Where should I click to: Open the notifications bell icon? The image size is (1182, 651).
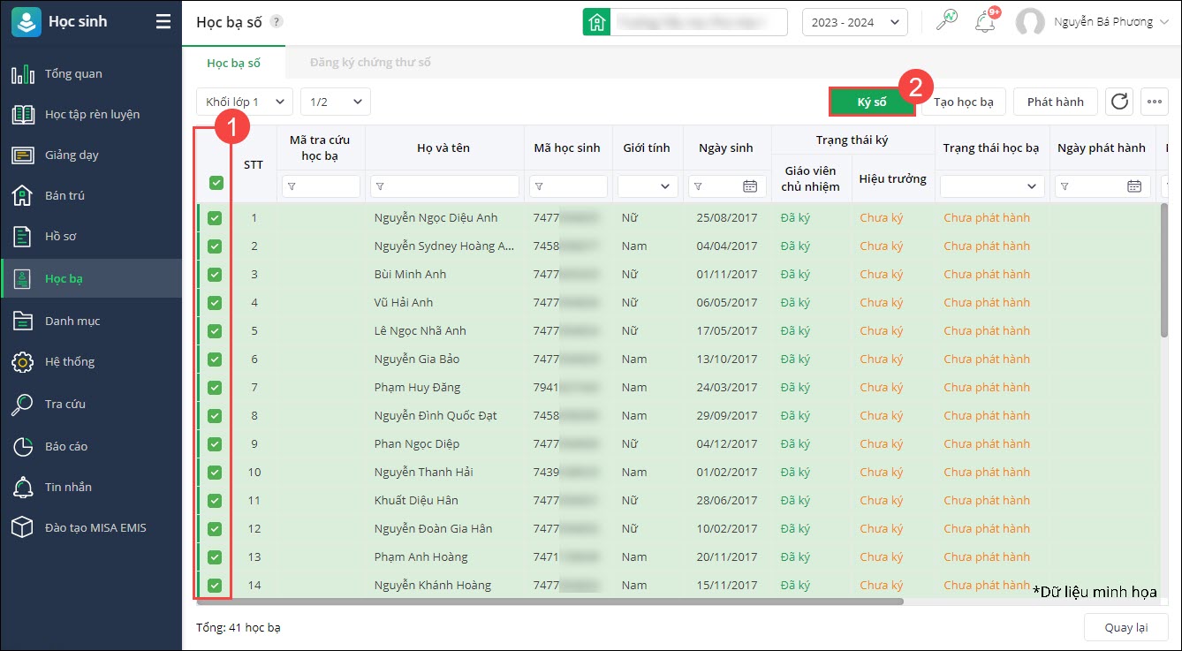coord(984,22)
